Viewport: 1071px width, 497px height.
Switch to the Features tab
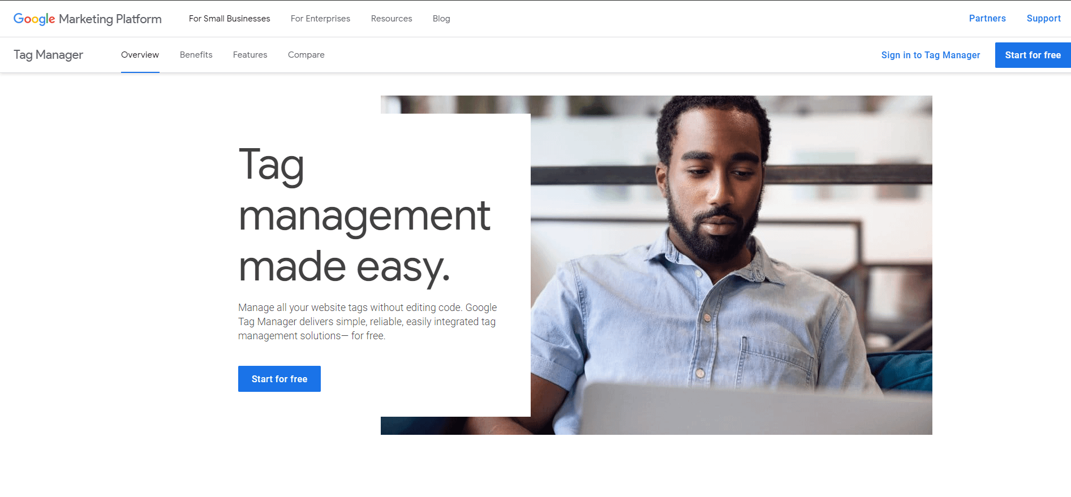[x=250, y=55]
